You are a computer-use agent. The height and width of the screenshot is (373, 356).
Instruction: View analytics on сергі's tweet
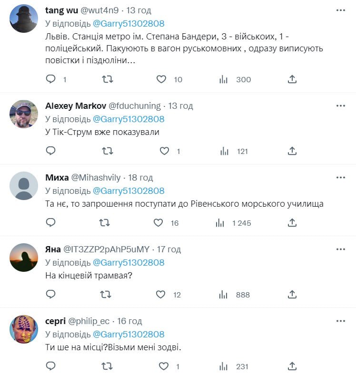[224, 366]
